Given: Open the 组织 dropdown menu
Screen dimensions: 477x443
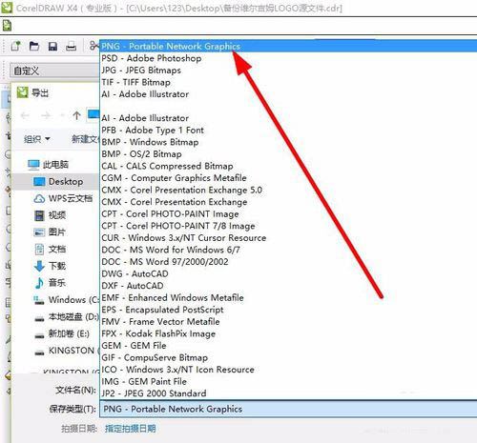Looking at the screenshot, I should click(37, 139).
